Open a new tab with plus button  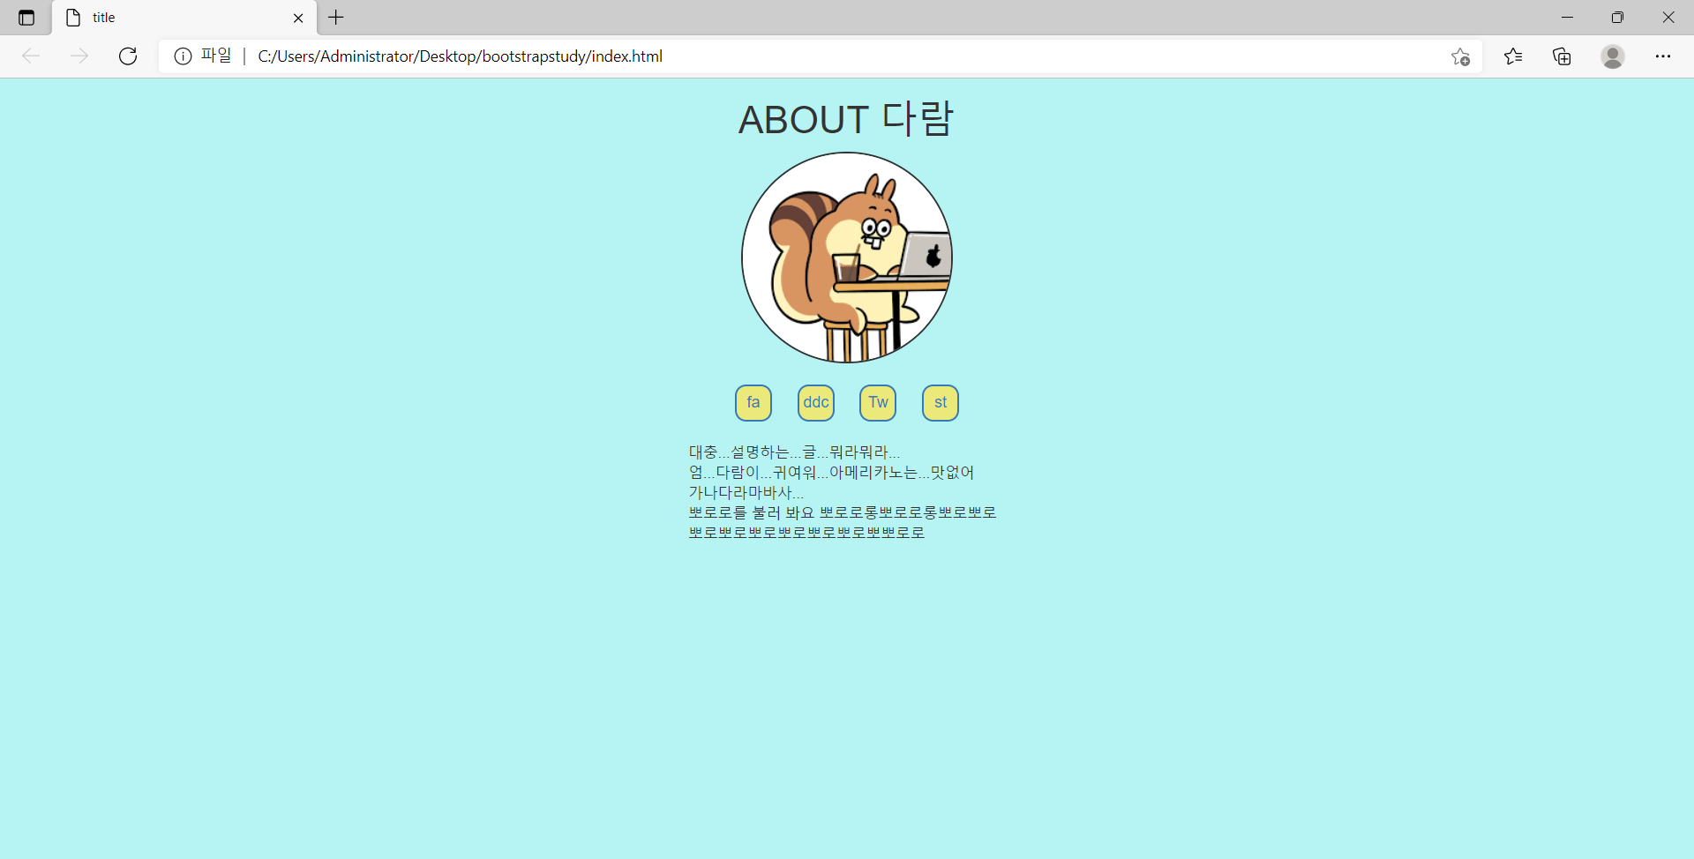[x=336, y=18]
